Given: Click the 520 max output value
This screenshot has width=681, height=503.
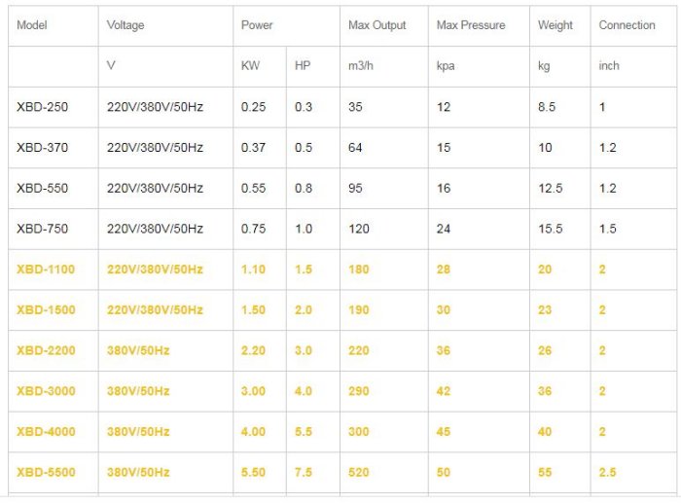Looking at the screenshot, I should click(x=359, y=473).
